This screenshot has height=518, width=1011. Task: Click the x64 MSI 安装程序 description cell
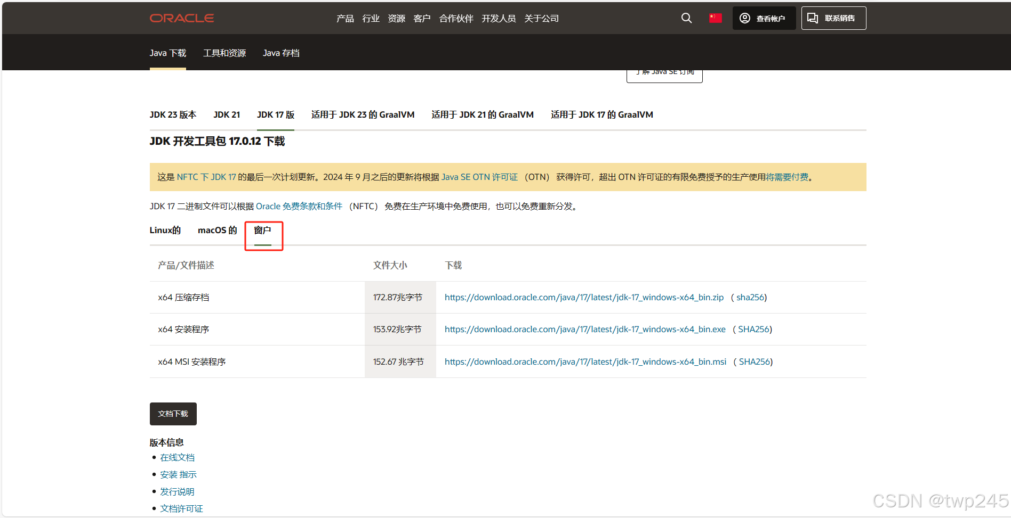pyautogui.click(x=257, y=361)
